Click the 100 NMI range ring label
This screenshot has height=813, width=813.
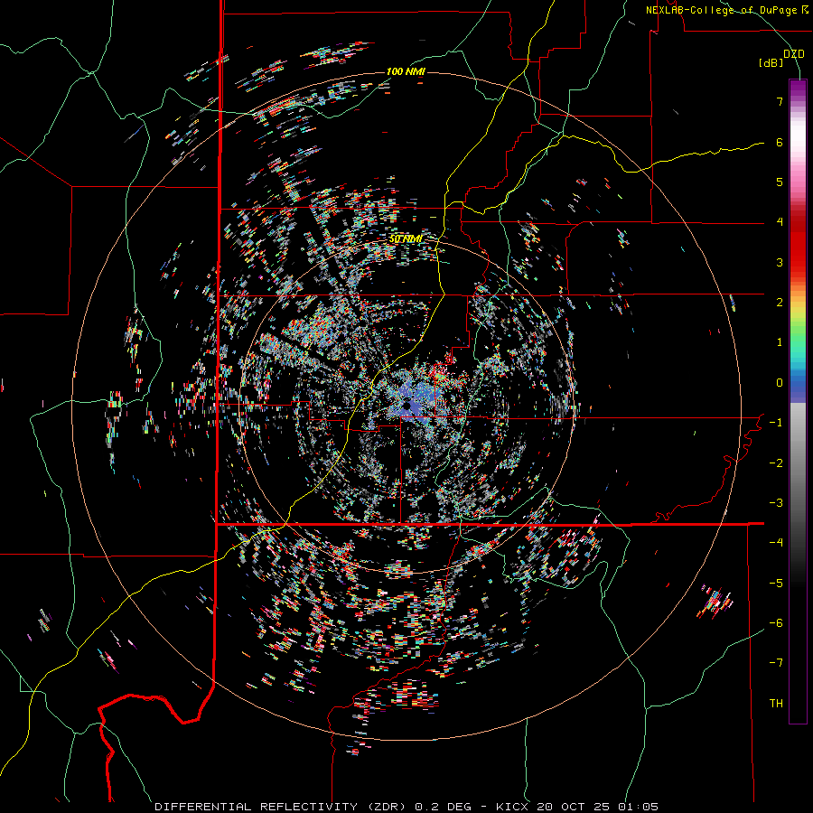[x=406, y=71]
